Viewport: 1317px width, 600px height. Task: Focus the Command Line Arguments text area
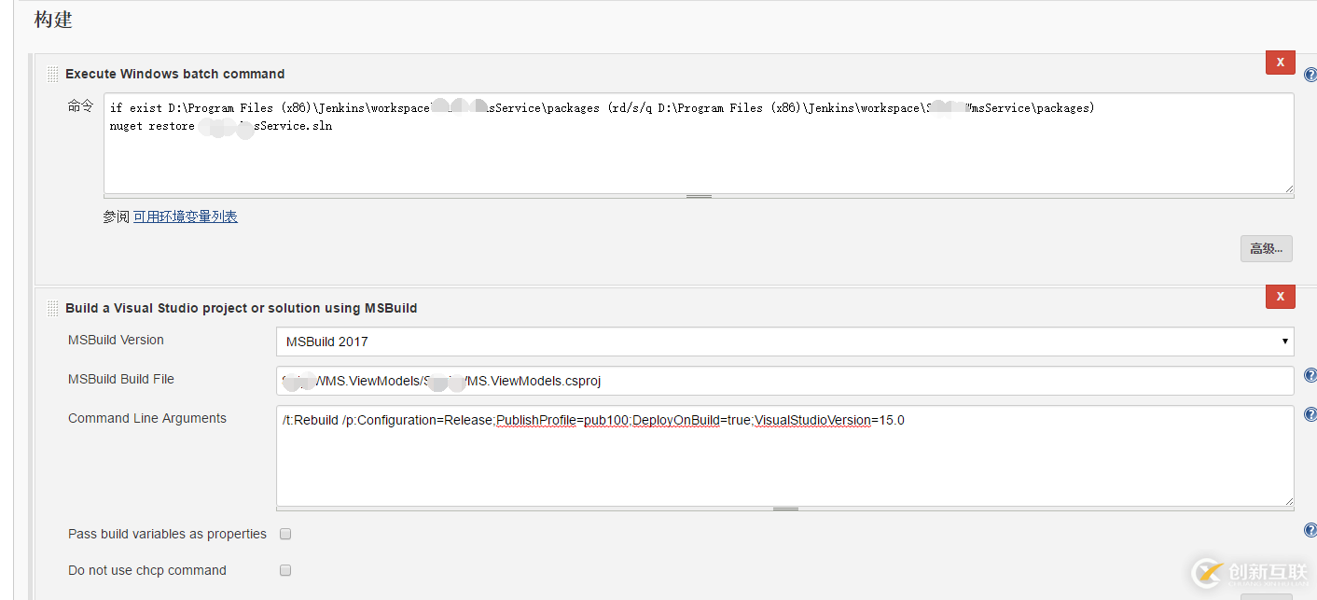point(784,455)
